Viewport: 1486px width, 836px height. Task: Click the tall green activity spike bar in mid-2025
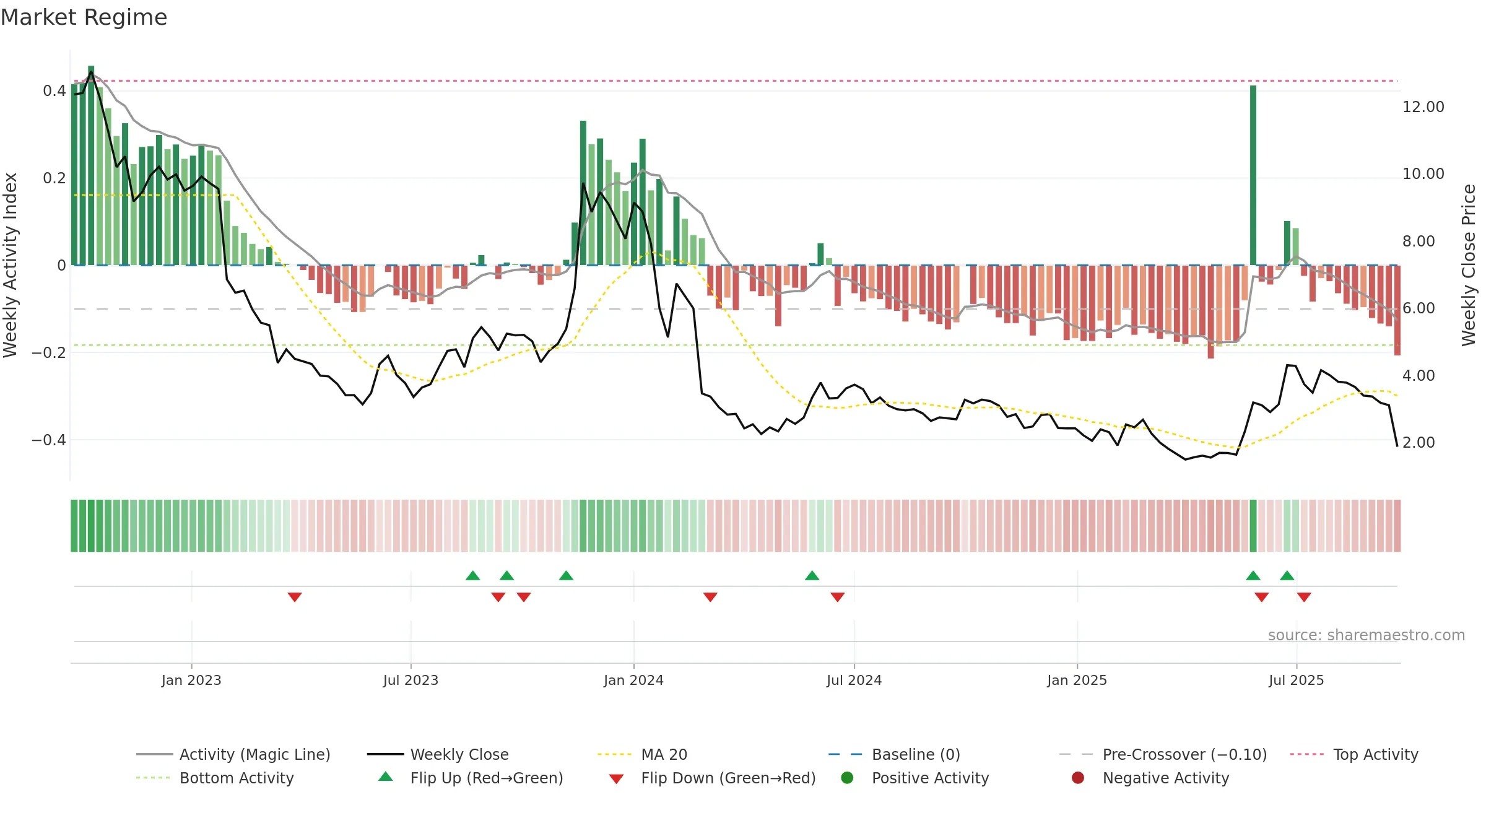tap(1253, 175)
